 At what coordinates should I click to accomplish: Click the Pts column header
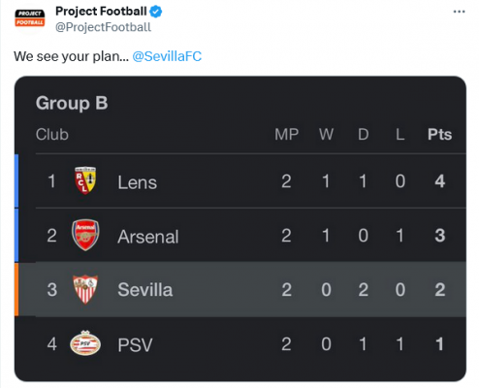439,134
